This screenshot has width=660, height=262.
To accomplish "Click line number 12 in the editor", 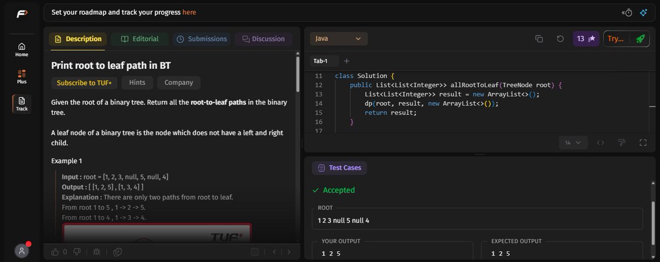I will pyautogui.click(x=318, y=85).
